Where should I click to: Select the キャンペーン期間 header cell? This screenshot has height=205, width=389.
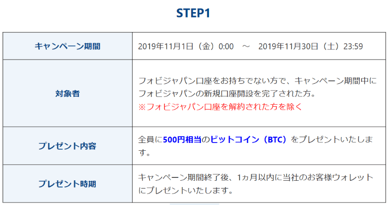pyautogui.click(x=68, y=47)
